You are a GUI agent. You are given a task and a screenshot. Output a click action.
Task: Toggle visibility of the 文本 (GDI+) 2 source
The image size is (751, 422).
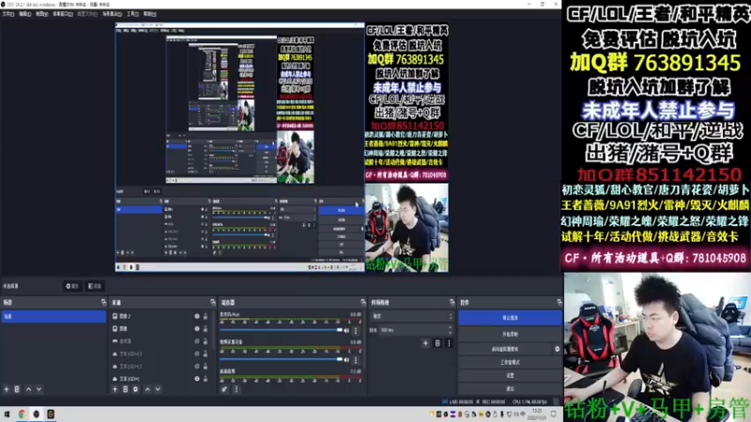click(197, 366)
